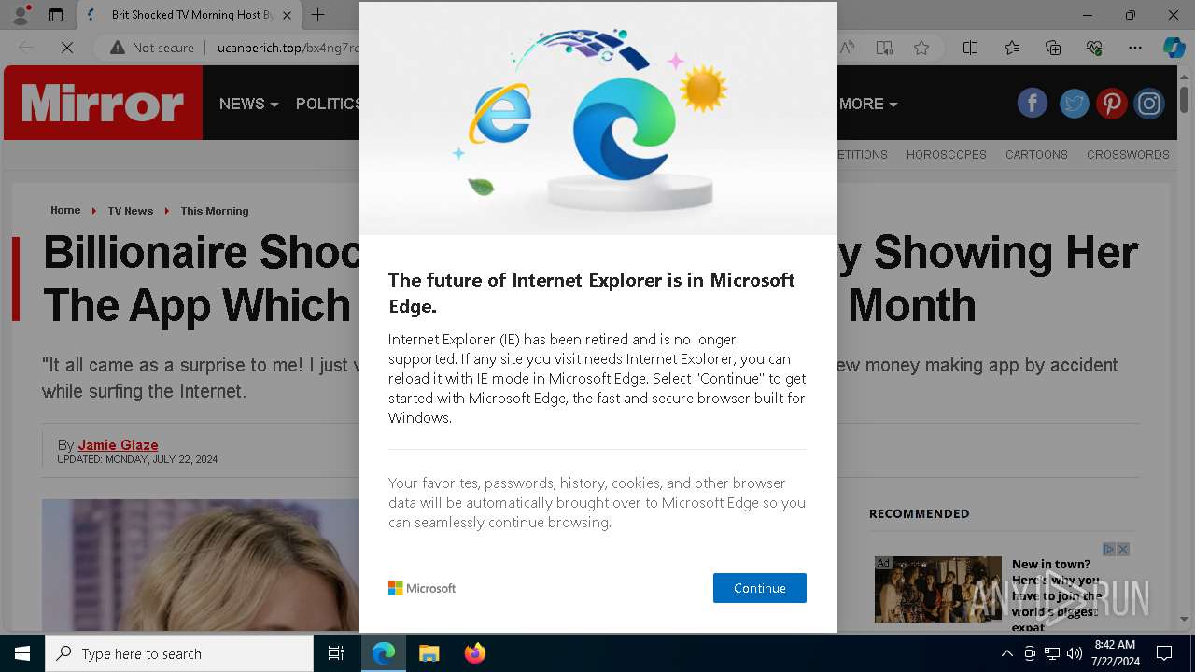
Task: Open the Copilot sidebar icon
Action: (1174, 48)
